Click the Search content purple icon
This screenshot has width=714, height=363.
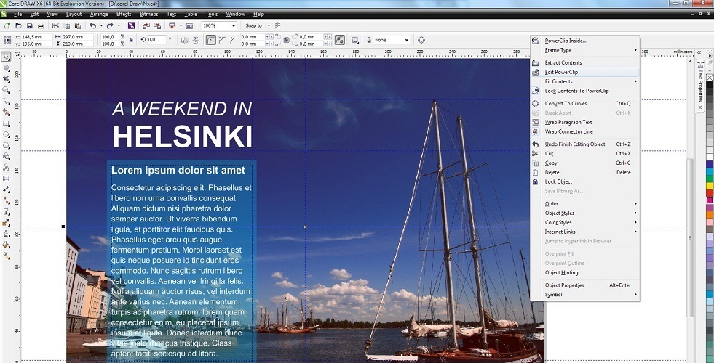click(131, 26)
